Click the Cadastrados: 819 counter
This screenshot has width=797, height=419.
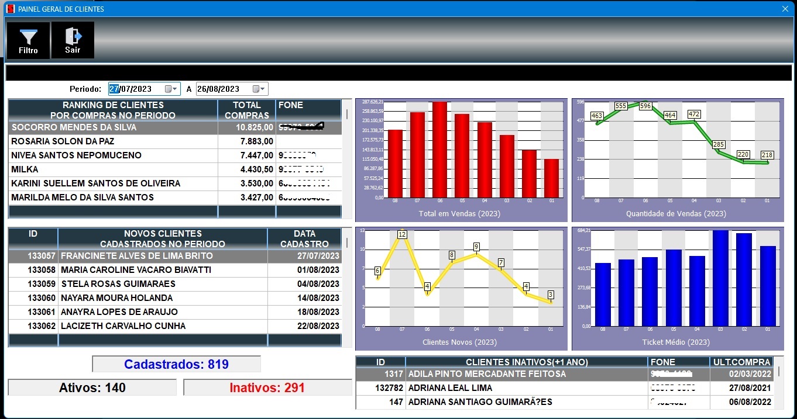(x=176, y=365)
